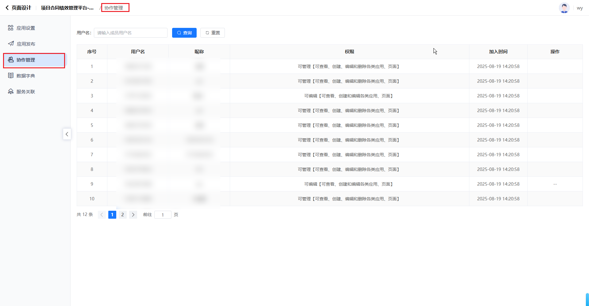589x306 pixels.
Task: Click the 数据字典 book icon
Action: point(11,76)
